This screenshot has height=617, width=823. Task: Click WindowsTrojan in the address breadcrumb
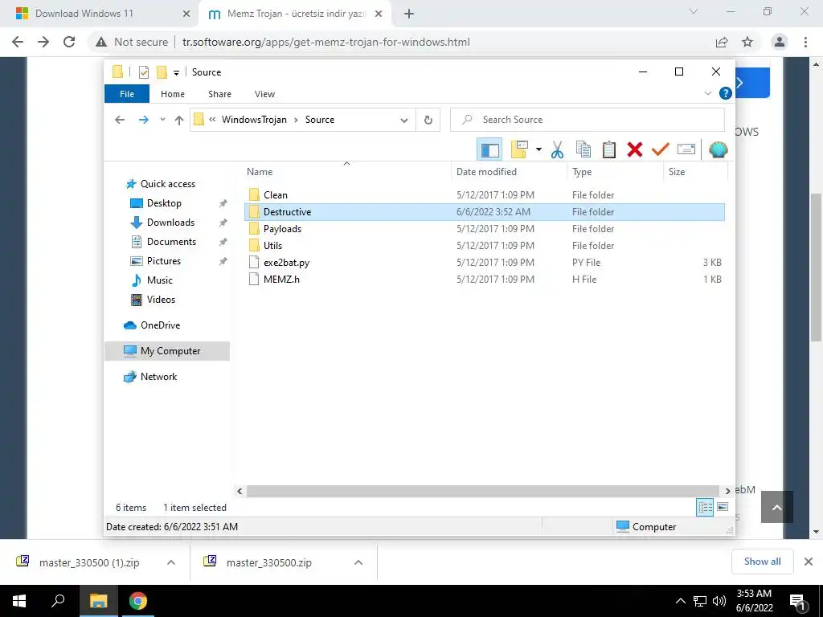[x=254, y=120]
